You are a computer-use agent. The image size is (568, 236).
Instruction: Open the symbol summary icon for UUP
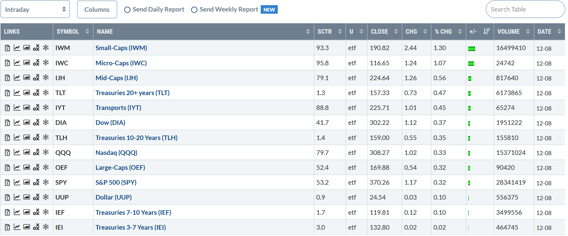click(x=8, y=197)
